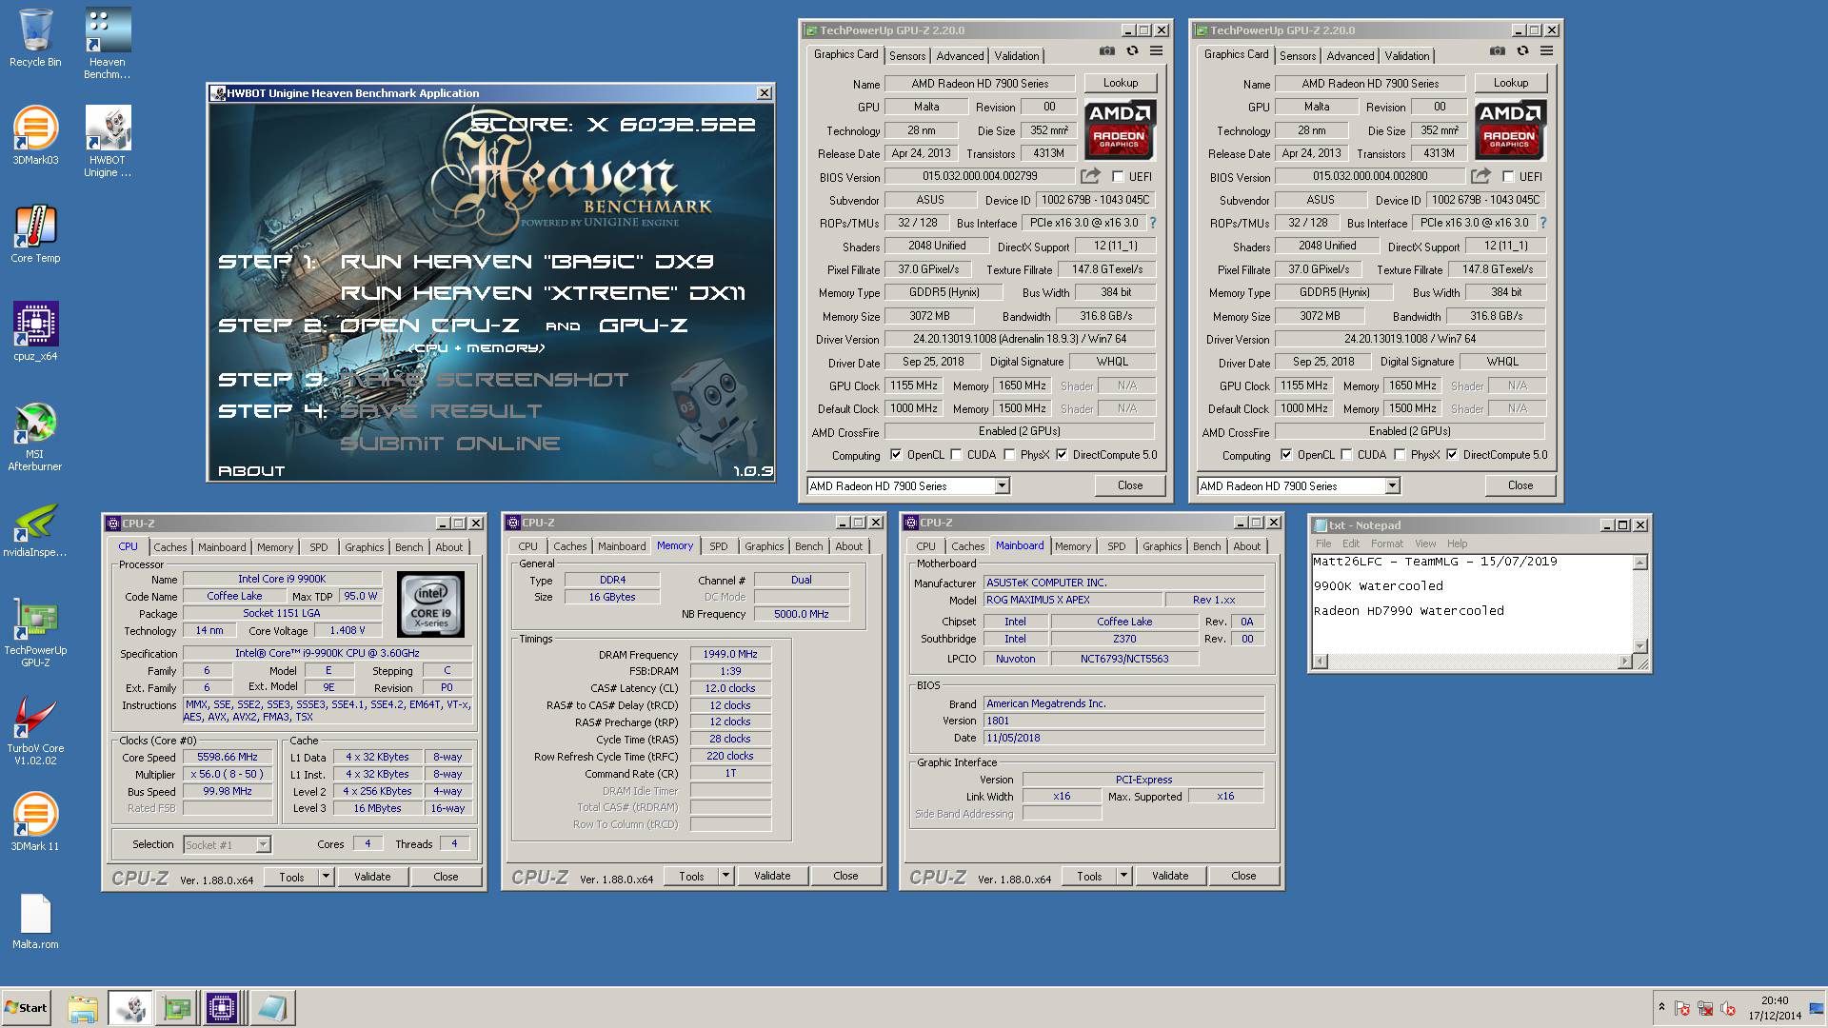Click Close button in CPU-Z Memory window
The width and height of the screenshot is (1828, 1028).
point(845,876)
